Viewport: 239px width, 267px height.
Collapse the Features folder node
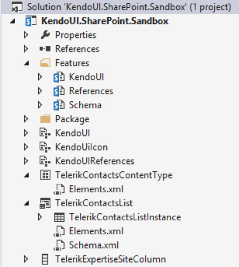[x=26, y=63]
